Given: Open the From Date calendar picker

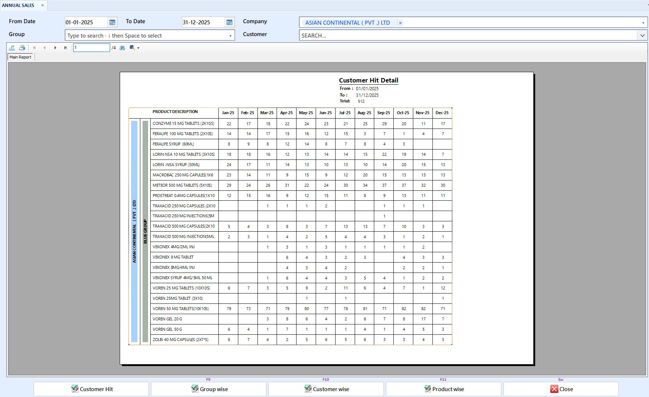Looking at the screenshot, I should coord(112,22).
